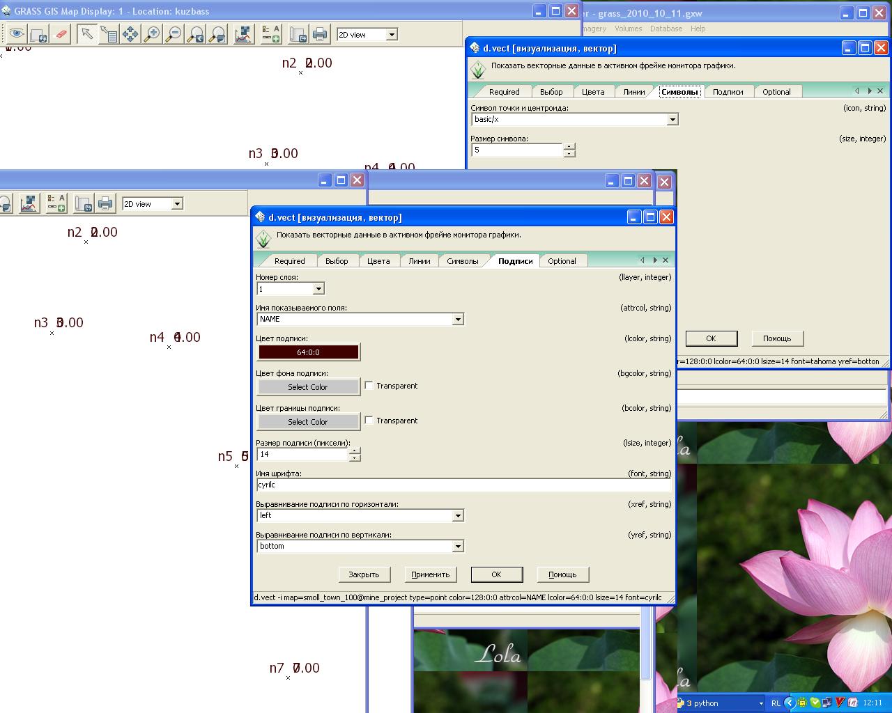Select the zoom out magnifier tool
Image resolution: width=892 pixels, height=713 pixels.
coord(174,34)
